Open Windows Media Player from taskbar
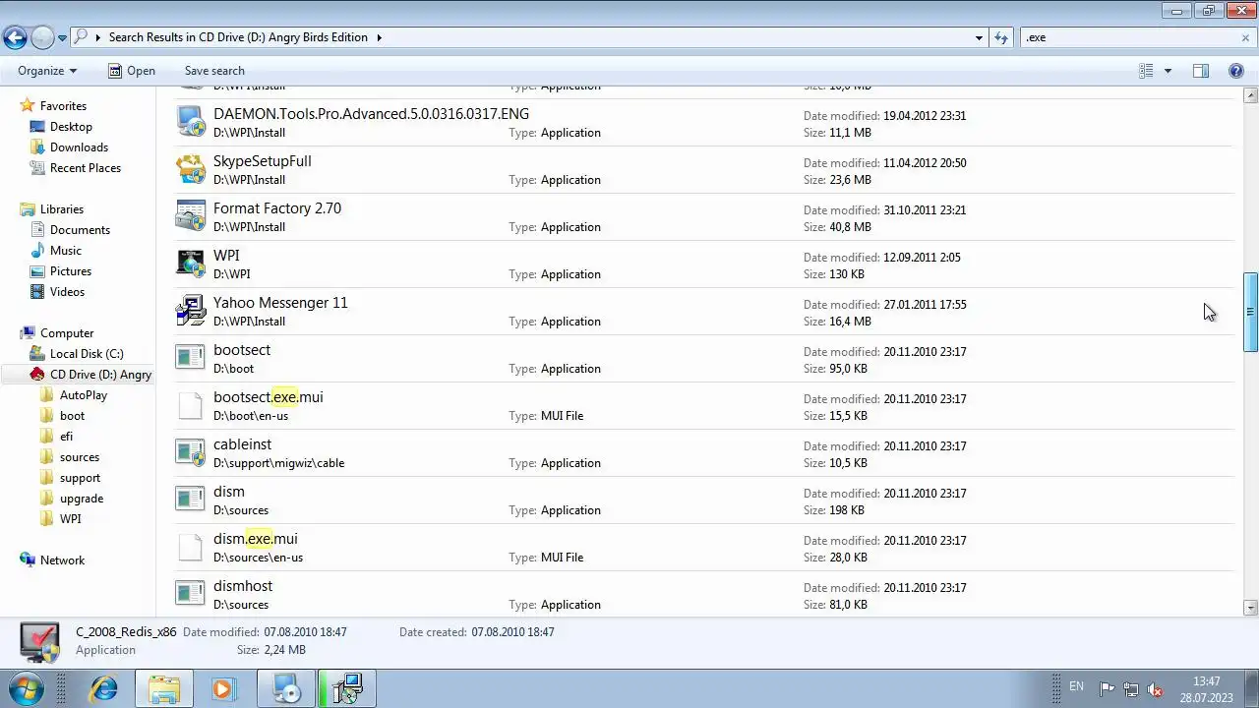Screen dimensions: 1259x708 (222, 688)
